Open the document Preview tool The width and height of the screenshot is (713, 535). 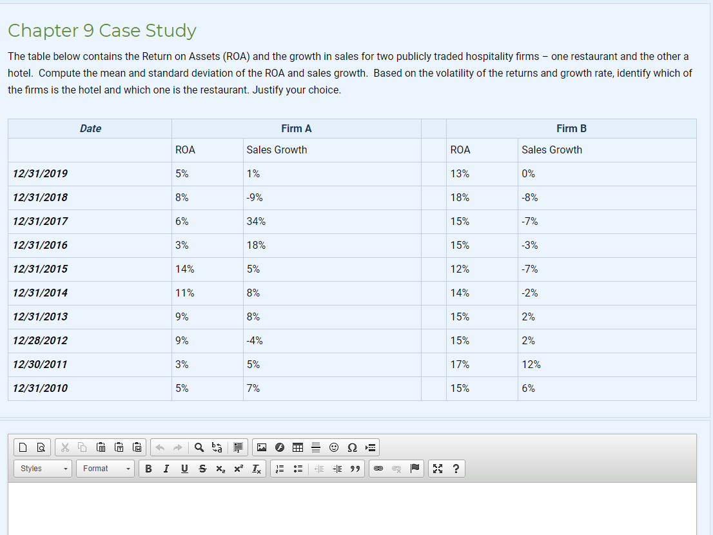(41, 447)
